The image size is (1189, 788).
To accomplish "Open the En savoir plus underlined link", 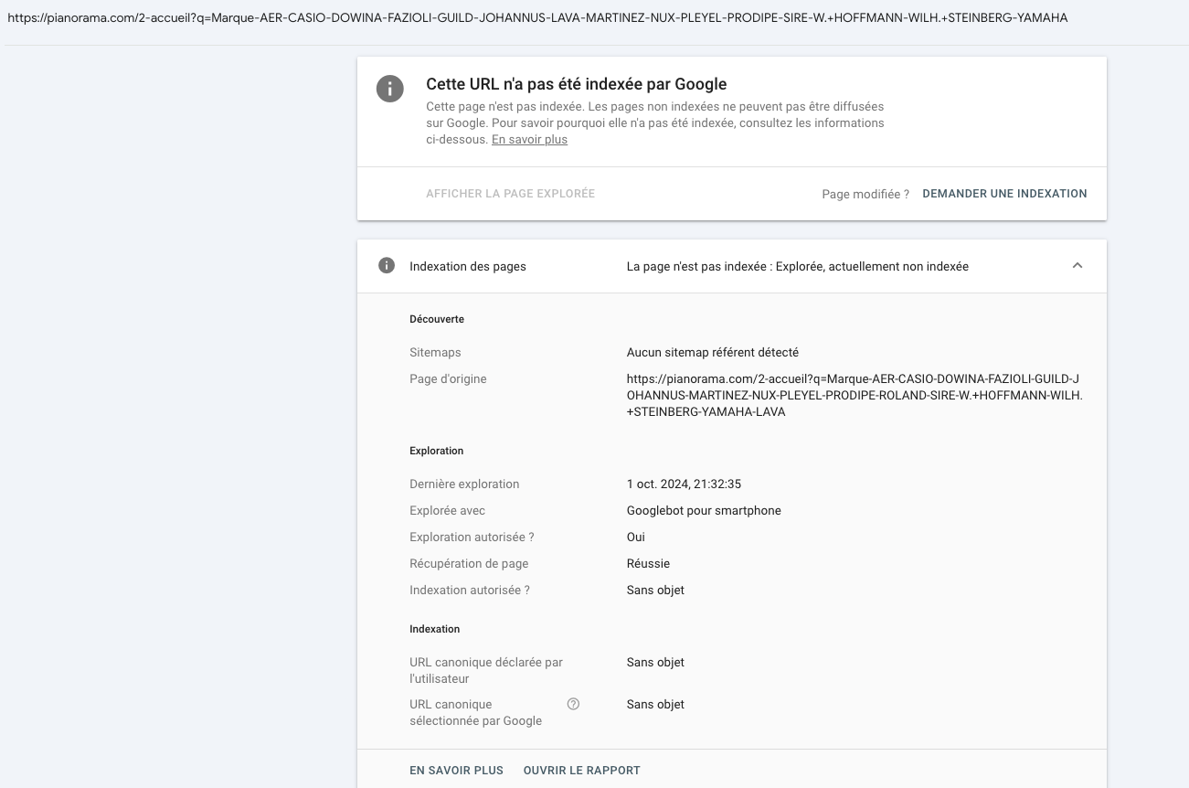I will point(529,140).
